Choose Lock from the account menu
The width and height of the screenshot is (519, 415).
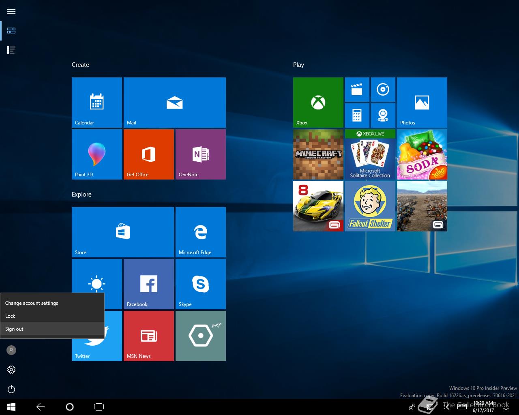point(52,316)
